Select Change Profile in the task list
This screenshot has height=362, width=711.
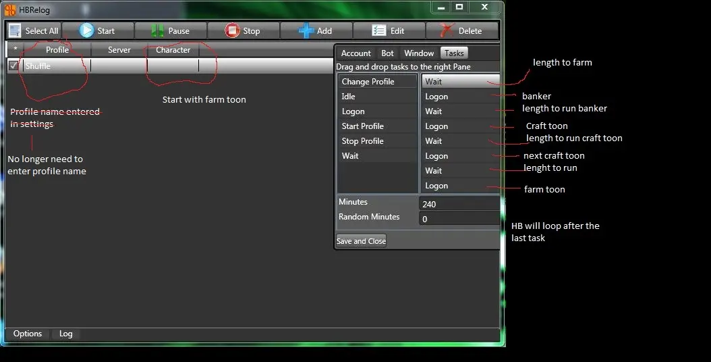click(368, 82)
